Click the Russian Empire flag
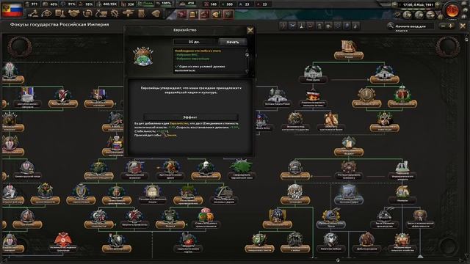This screenshot has width=470, height=264. tap(12, 10)
